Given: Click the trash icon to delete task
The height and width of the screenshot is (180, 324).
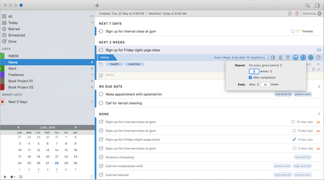Looking at the screenshot, I should pos(297,13).
